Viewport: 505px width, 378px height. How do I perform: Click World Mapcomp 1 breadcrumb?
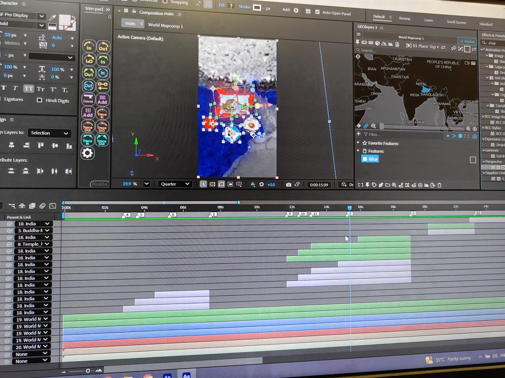coord(165,25)
